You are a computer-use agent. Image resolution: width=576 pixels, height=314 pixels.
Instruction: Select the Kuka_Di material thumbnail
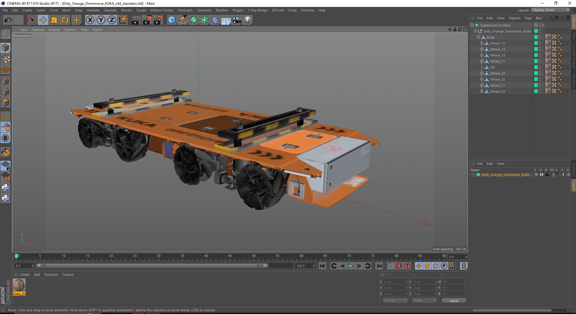coord(19,285)
